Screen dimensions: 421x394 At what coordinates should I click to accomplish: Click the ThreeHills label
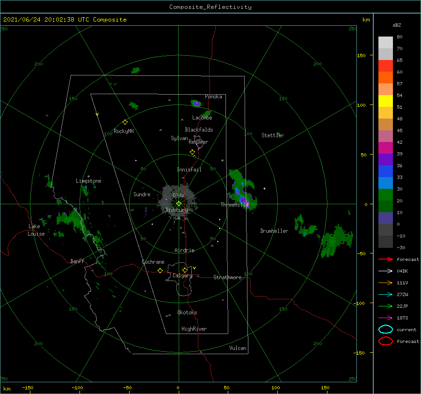pos(235,205)
